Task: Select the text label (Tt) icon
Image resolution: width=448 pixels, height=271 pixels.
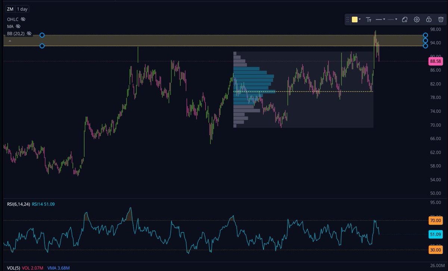Action: click(368, 19)
